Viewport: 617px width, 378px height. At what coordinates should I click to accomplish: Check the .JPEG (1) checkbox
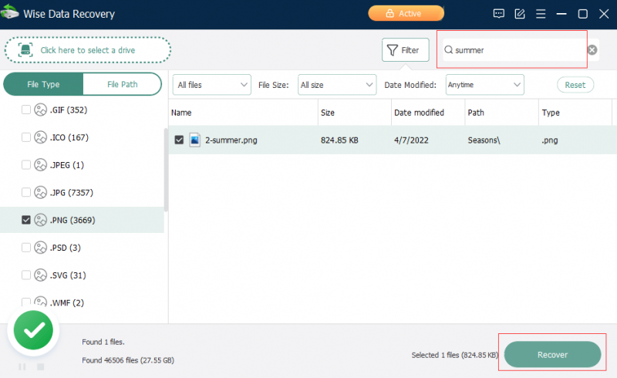click(26, 164)
